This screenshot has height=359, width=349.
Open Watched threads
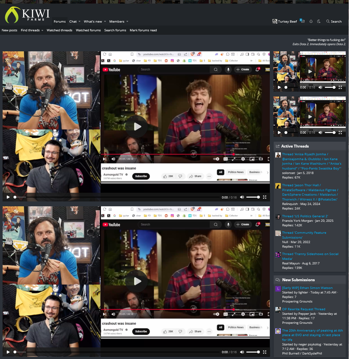[x=59, y=30]
